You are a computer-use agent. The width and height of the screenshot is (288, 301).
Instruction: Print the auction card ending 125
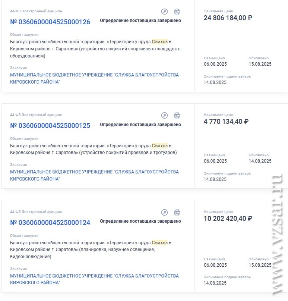tap(177, 115)
